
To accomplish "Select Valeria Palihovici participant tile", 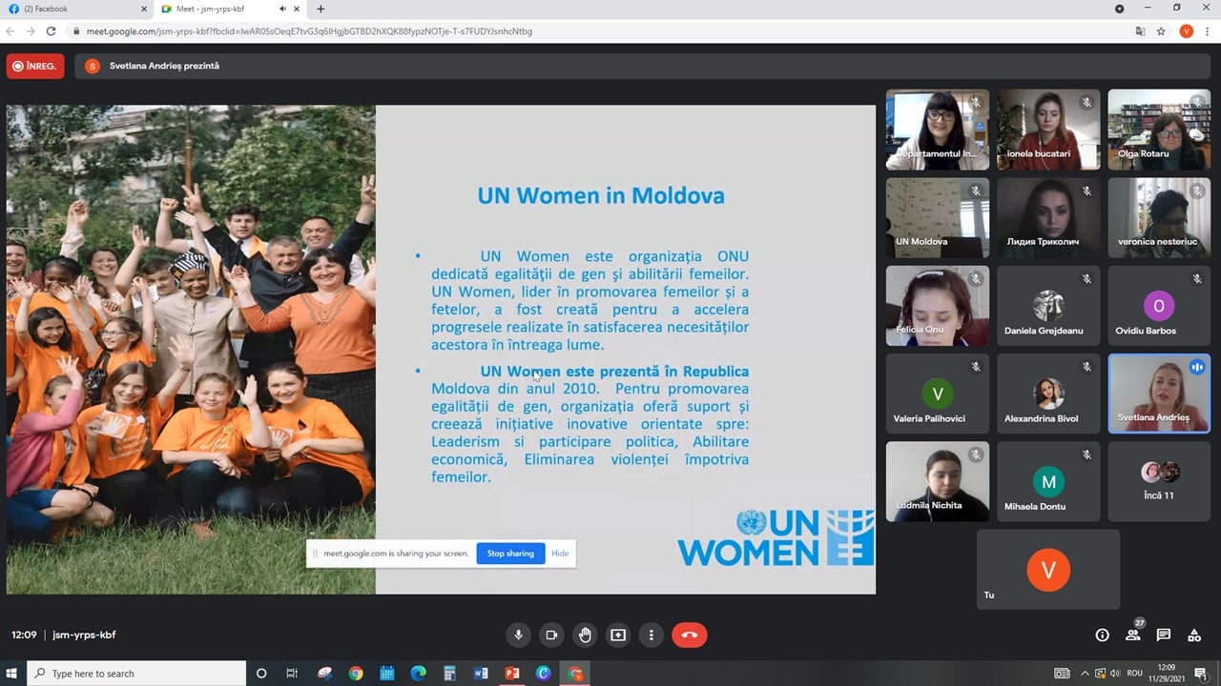I will point(938,393).
